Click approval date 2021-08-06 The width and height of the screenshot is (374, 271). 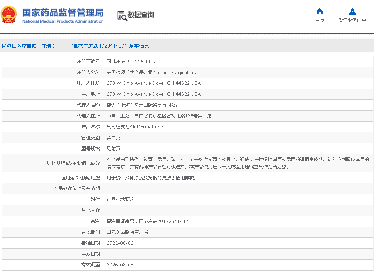[x=120, y=243]
